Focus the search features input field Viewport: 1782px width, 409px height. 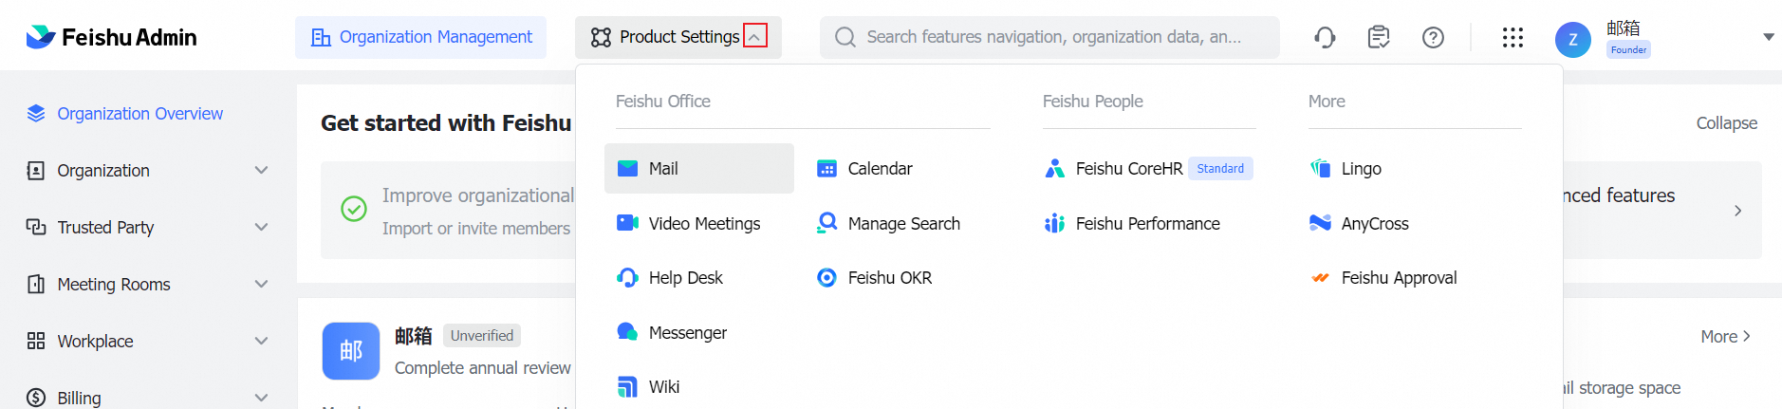[x=1053, y=37]
